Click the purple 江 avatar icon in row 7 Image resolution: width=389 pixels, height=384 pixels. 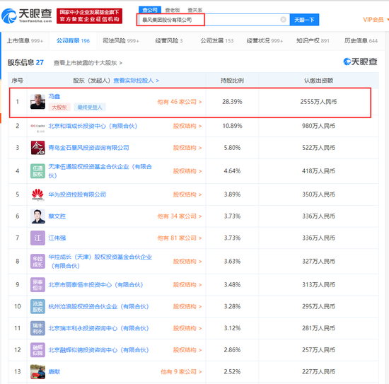pos(37,238)
